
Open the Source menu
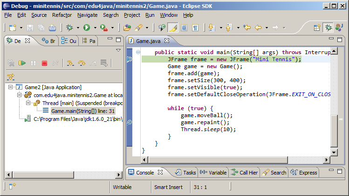click(x=39, y=15)
